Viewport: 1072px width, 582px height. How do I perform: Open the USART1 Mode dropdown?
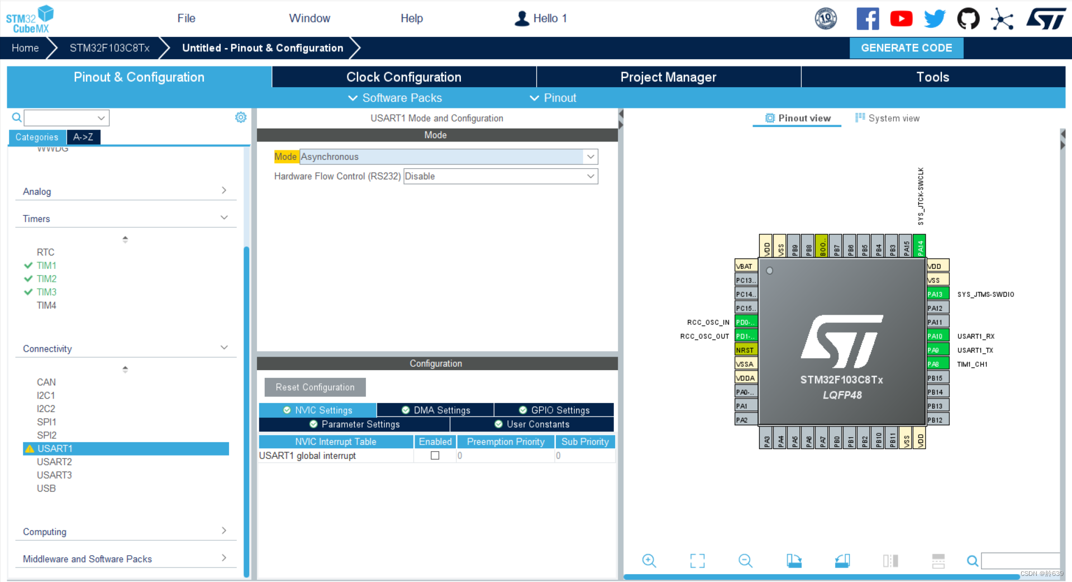click(x=449, y=157)
